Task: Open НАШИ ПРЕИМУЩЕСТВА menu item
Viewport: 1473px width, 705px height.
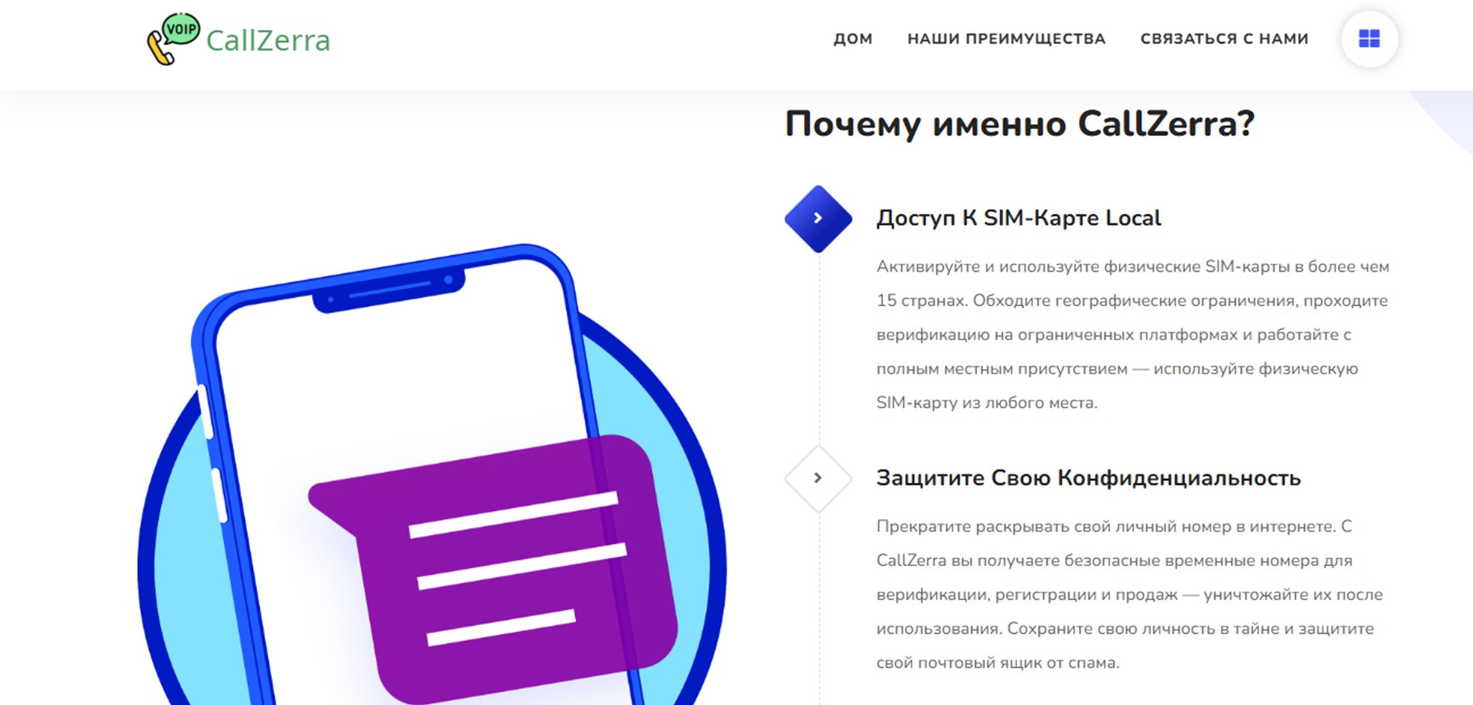Action: [1006, 39]
